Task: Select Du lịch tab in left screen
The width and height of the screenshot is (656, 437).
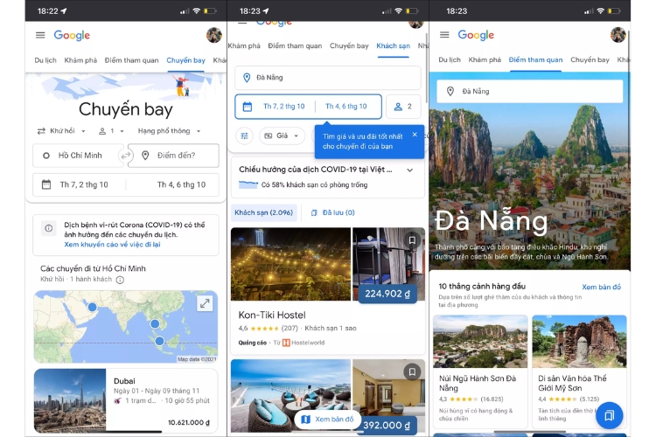Action: coord(45,60)
